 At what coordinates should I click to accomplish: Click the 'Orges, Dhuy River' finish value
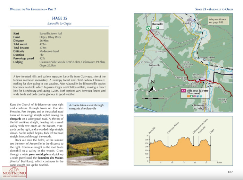50,37
